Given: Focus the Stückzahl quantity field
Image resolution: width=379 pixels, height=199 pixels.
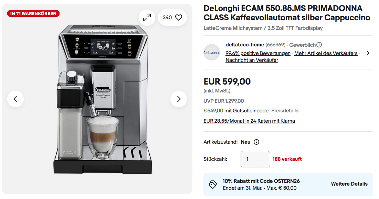Looking at the screenshot, I should [x=255, y=159].
